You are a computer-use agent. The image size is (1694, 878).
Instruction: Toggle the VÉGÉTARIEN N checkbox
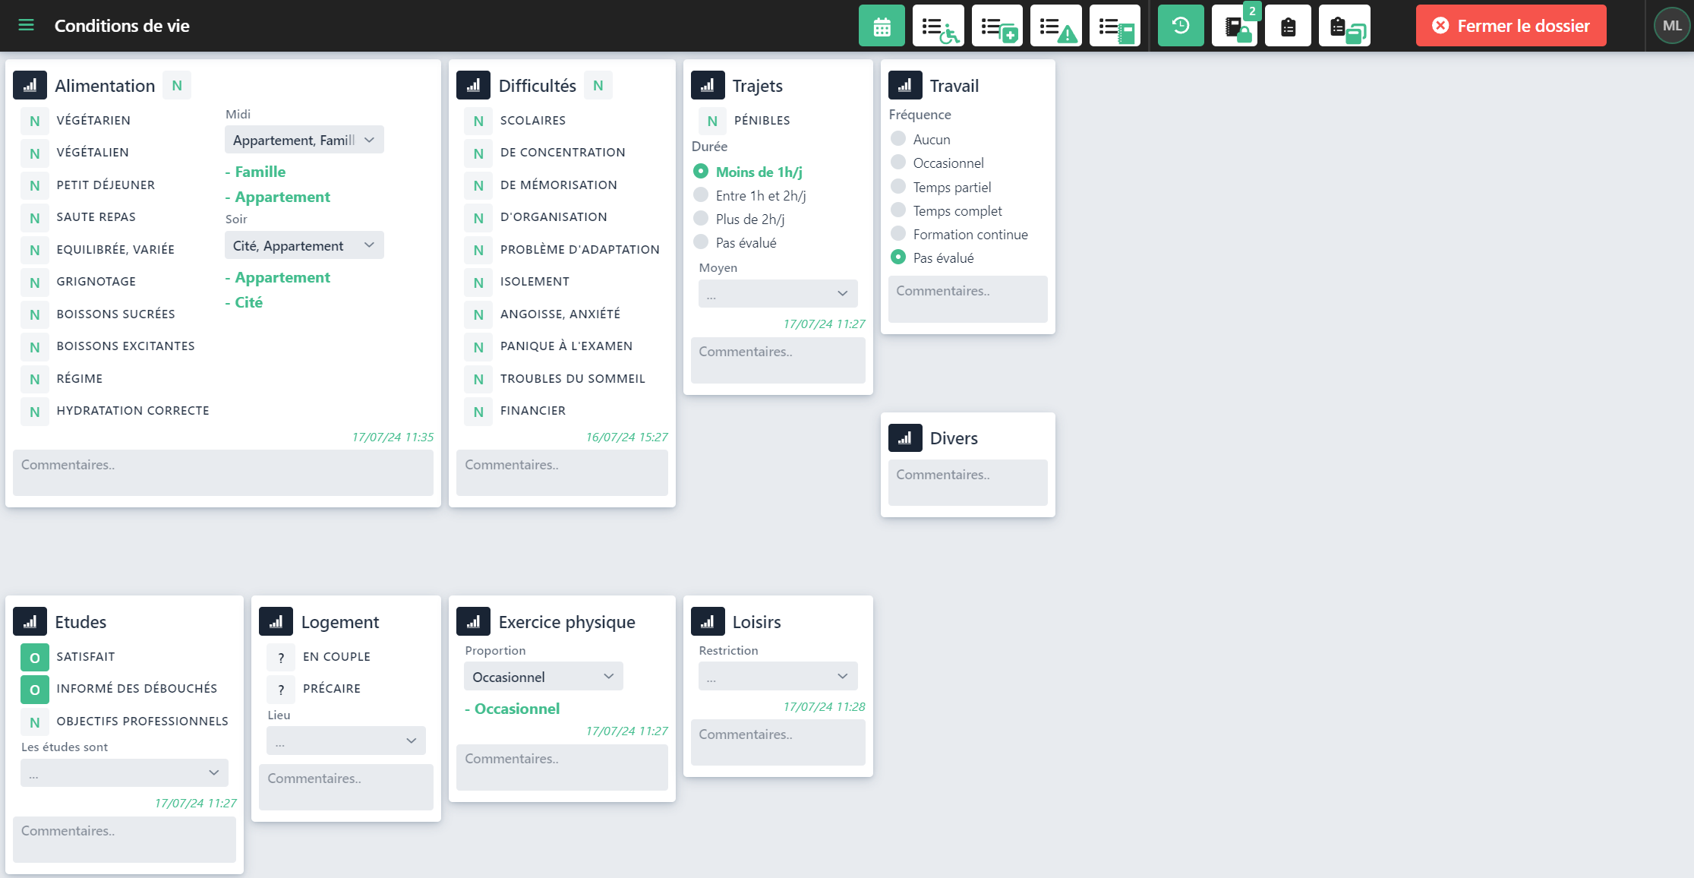pos(34,121)
